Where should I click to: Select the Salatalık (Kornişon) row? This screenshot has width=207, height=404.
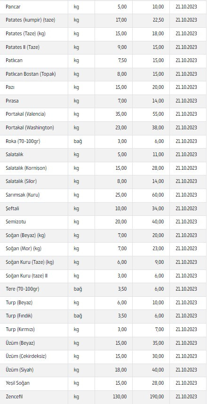103,168
